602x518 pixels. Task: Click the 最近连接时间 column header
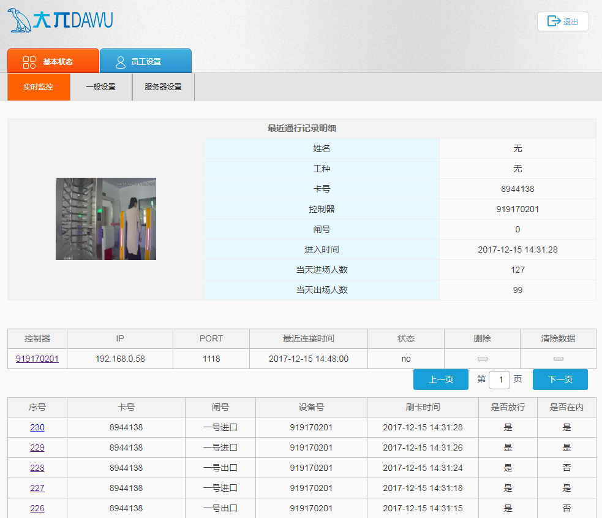pyautogui.click(x=309, y=338)
